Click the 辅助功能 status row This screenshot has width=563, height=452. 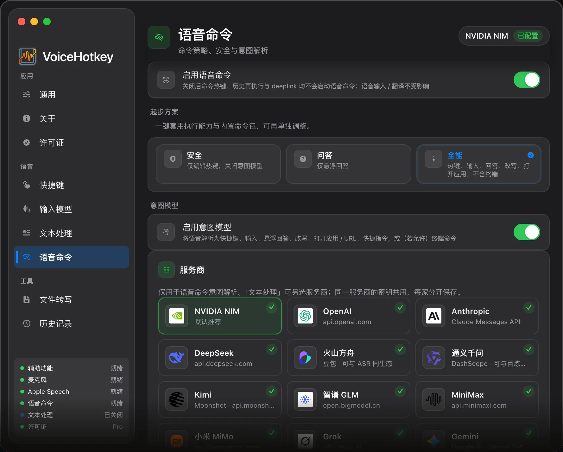coord(72,368)
